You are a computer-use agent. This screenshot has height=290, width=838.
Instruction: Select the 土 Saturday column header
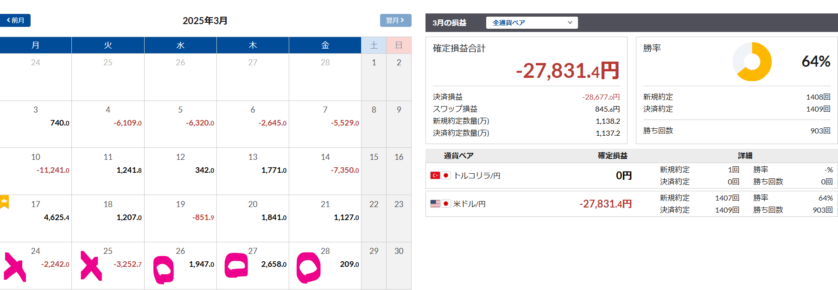(374, 45)
